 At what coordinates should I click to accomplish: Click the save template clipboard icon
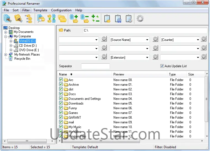(118, 19)
